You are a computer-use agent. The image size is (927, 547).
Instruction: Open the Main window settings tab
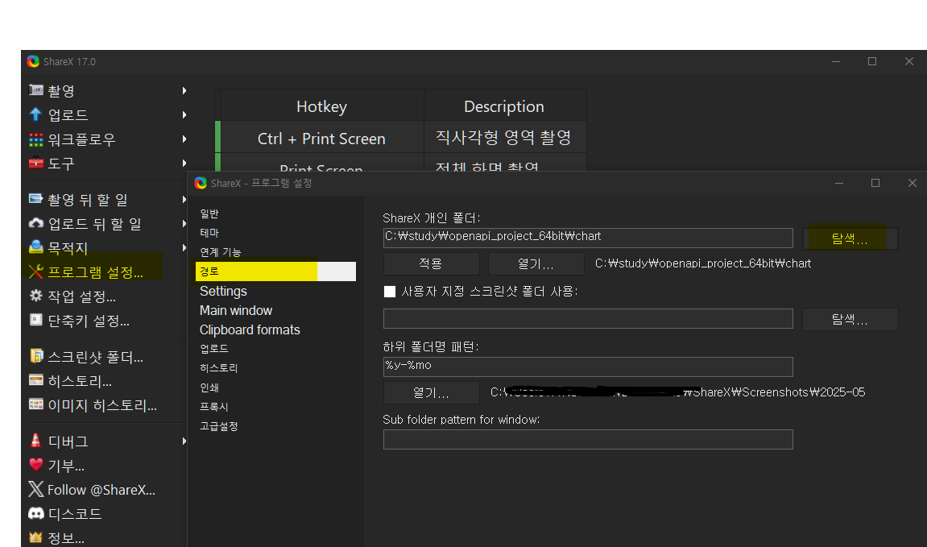236,310
